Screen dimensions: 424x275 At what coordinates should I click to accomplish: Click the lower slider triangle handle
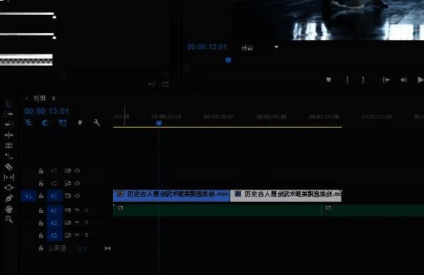pyautogui.click(x=54, y=37)
